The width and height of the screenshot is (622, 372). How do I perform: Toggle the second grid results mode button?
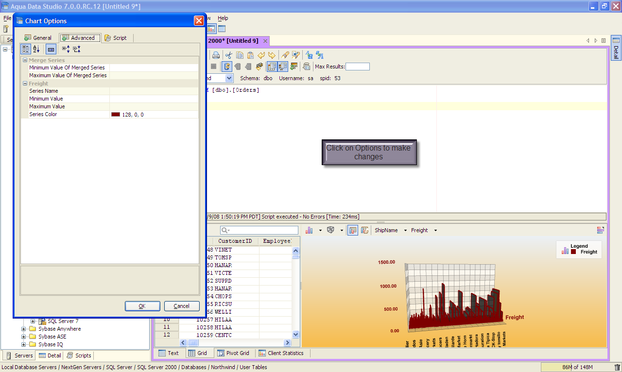[x=283, y=67]
